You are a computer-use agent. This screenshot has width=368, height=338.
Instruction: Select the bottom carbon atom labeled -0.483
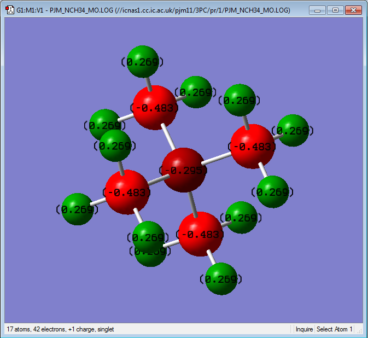click(201, 234)
